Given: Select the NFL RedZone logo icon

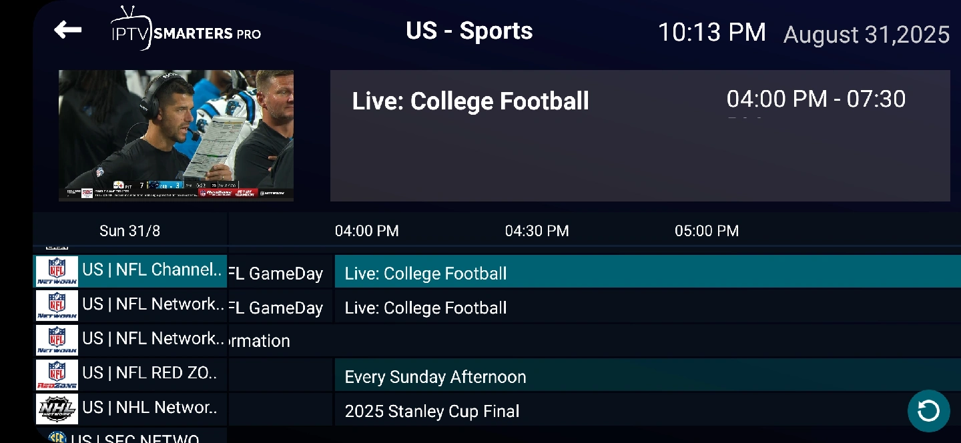Looking at the screenshot, I should [x=57, y=374].
